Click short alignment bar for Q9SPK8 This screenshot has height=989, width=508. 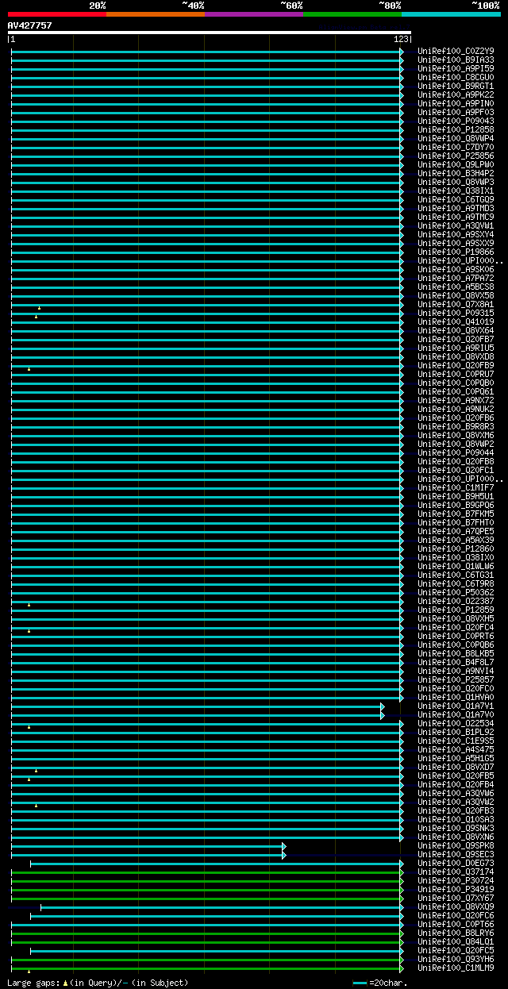[148, 846]
